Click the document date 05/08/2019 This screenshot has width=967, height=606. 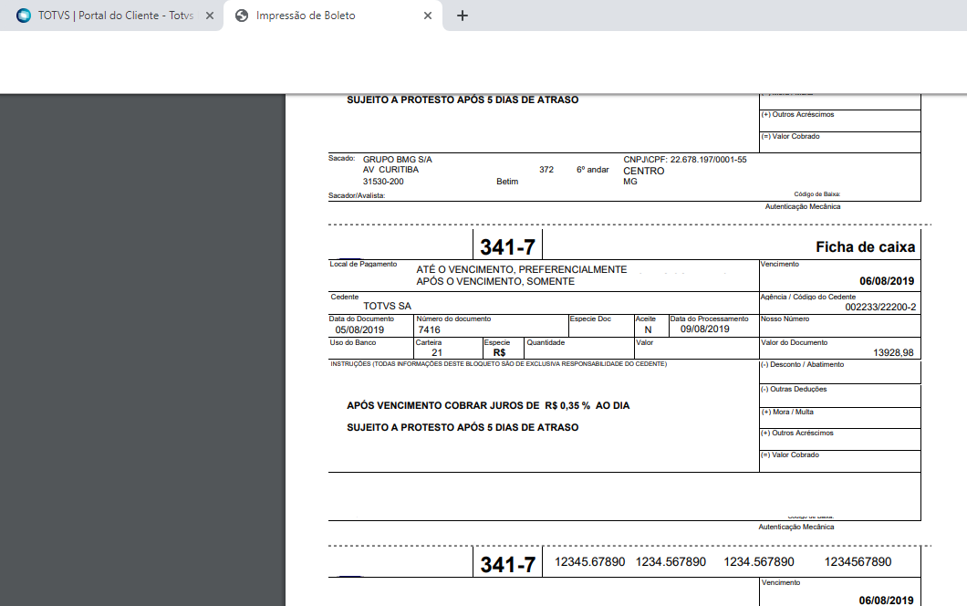click(x=359, y=329)
